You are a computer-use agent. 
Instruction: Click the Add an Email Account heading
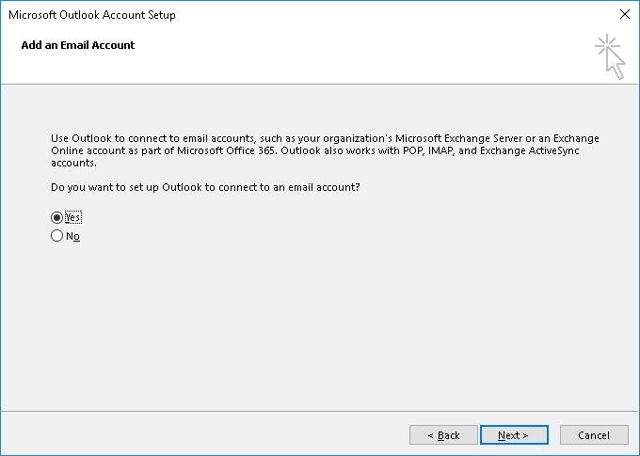coord(78,45)
